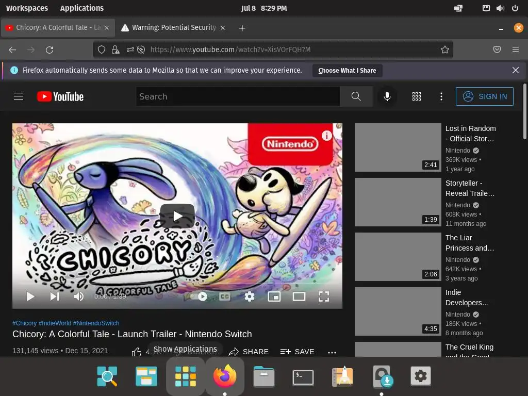528x396 pixels.
Task: Open the launcher search in dock
Action: coord(107,376)
